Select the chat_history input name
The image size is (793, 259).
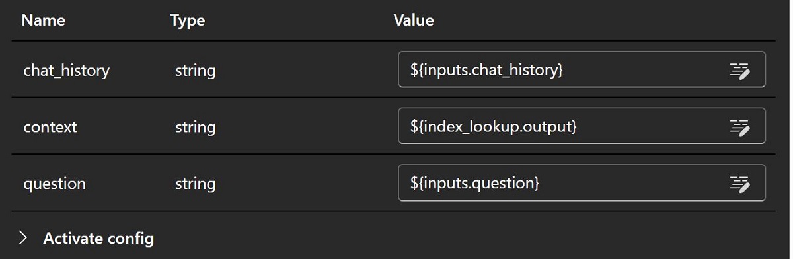66,70
